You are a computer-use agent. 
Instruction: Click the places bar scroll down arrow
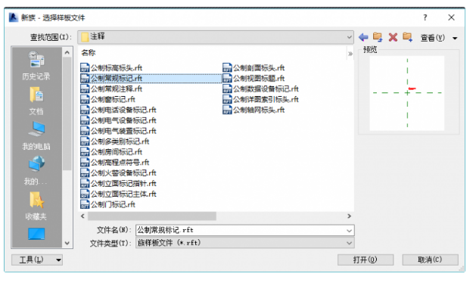pyautogui.click(x=67, y=243)
